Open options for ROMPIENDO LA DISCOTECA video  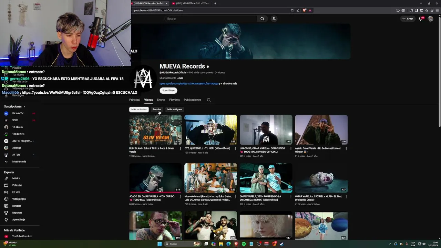click(291, 197)
